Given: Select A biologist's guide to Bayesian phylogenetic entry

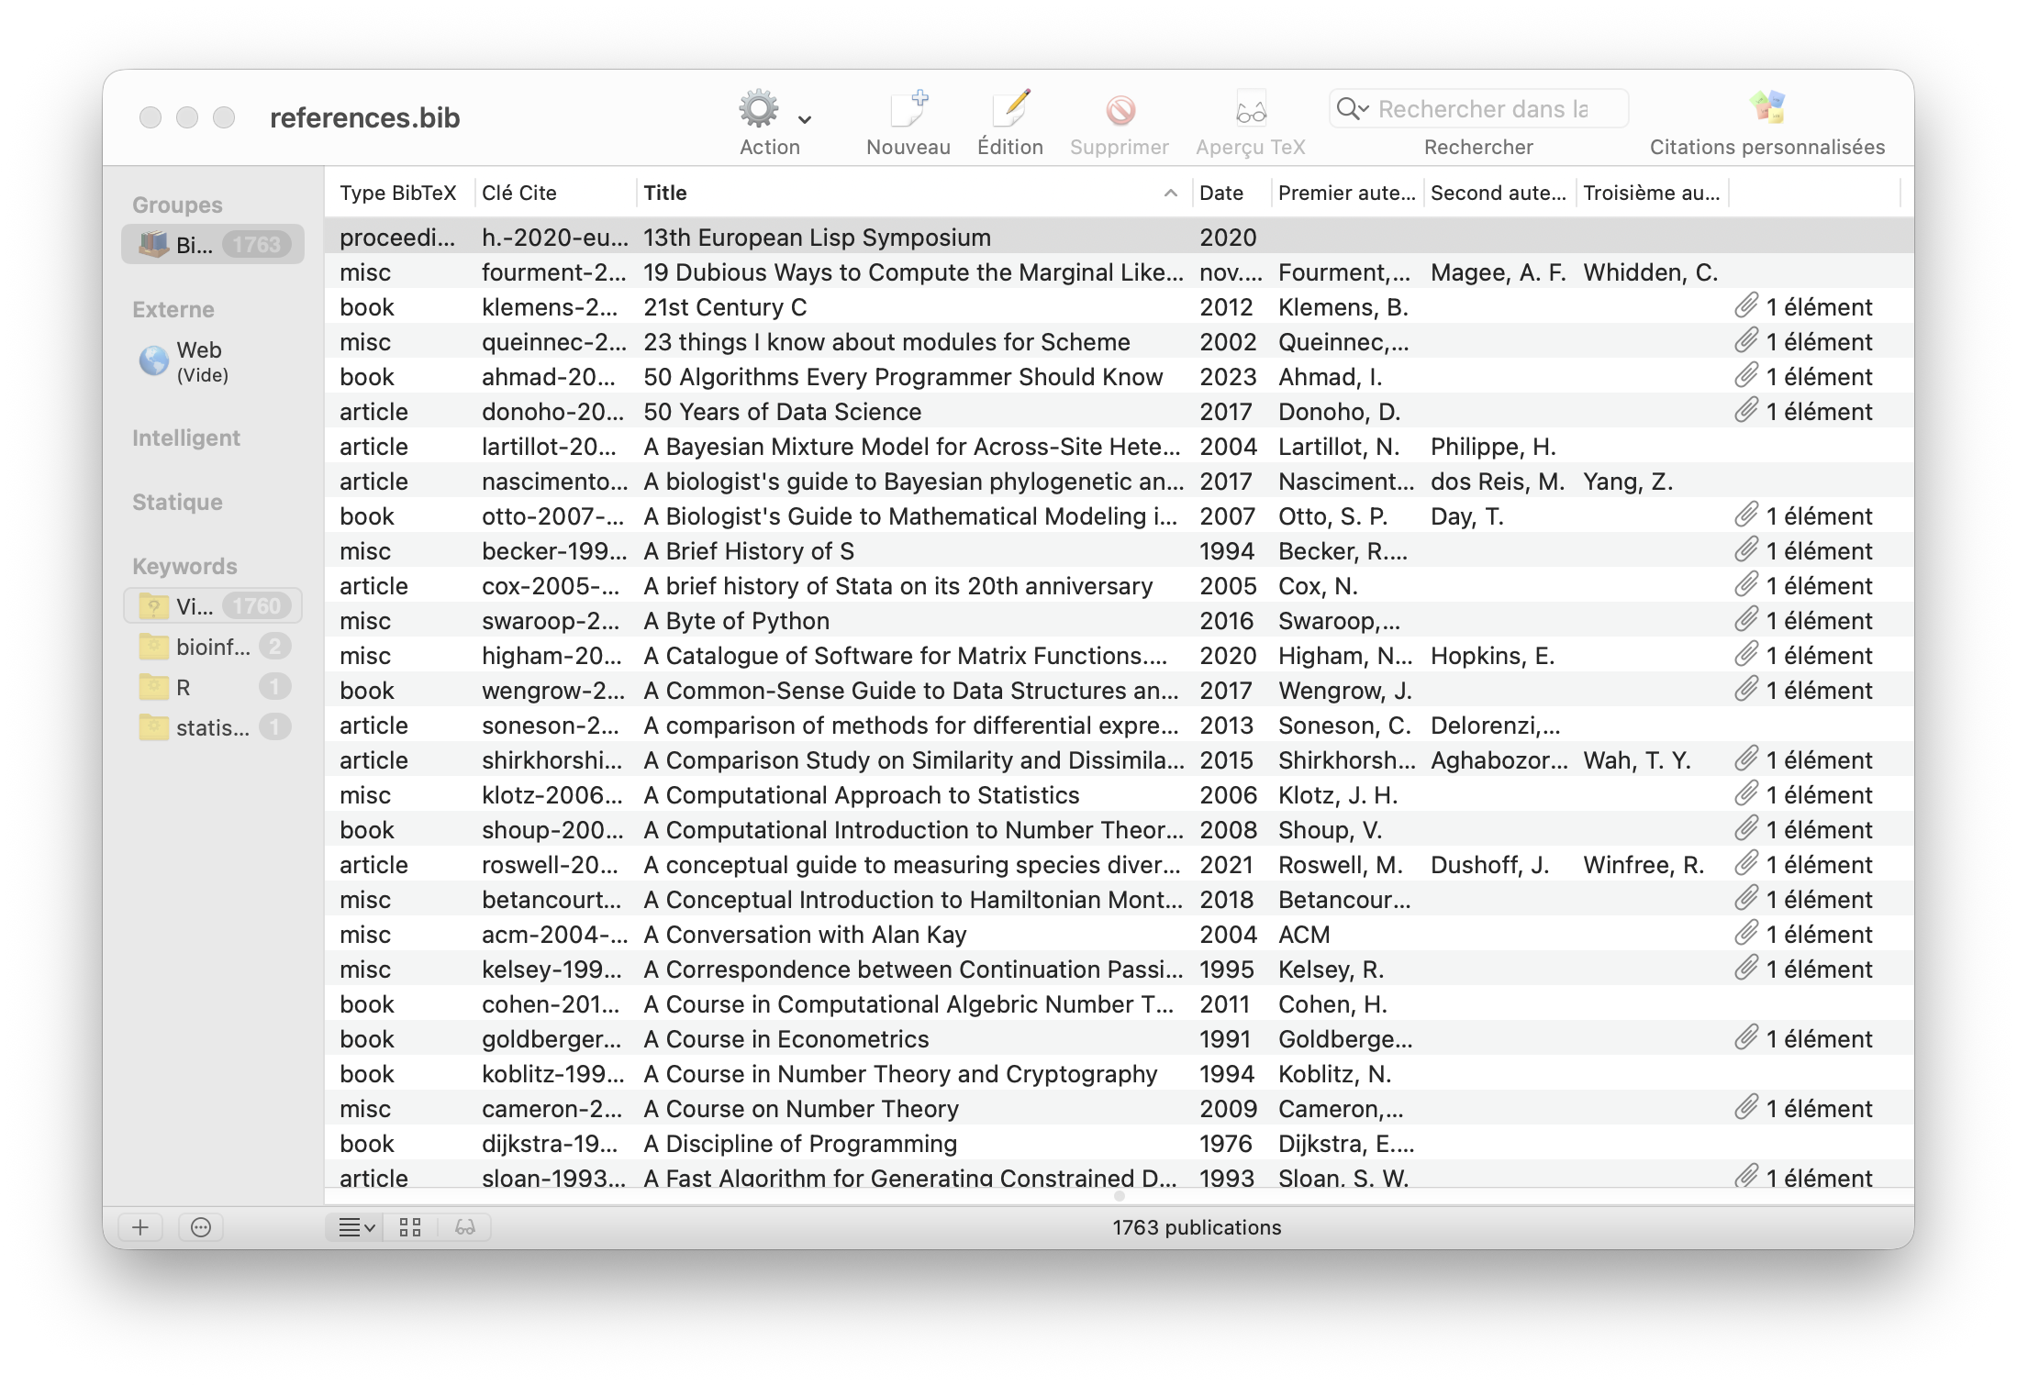Looking at the screenshot, I should tap(1119, 482).
